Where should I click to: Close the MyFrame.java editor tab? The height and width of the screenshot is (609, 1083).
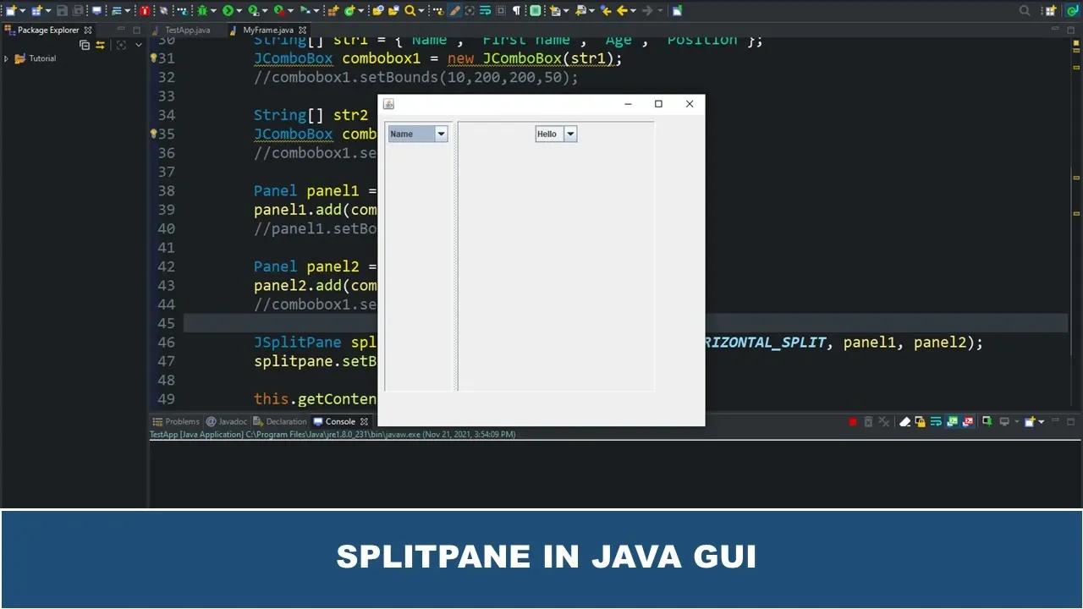click(x=301, y=30)
